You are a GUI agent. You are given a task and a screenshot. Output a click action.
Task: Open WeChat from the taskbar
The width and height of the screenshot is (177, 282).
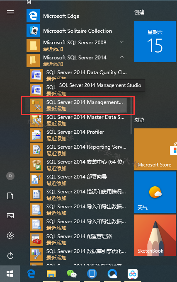click(x=71, y=274)
